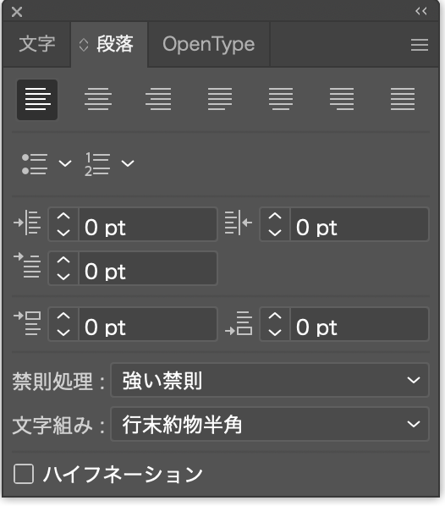Choose justify with last line left
The width and height of the screenshot is (445, 506).
220,99
